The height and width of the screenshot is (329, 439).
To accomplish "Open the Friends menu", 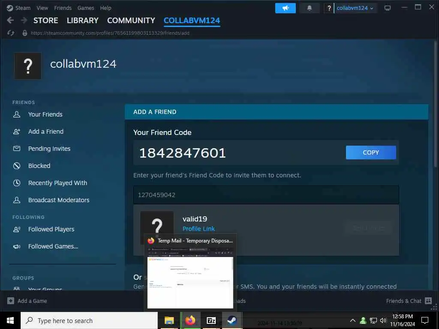I will 63,8.
